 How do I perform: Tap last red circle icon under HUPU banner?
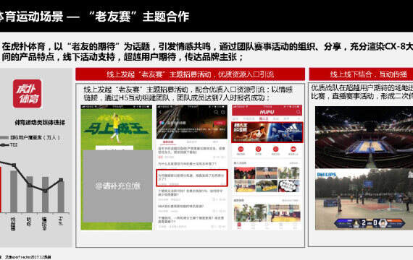293,149
